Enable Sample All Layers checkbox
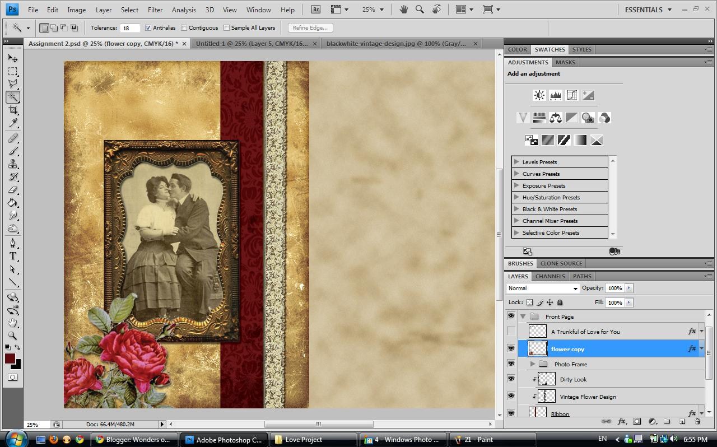Image resolution: width=717 pixels, height=447 pixels. point(226,27)
